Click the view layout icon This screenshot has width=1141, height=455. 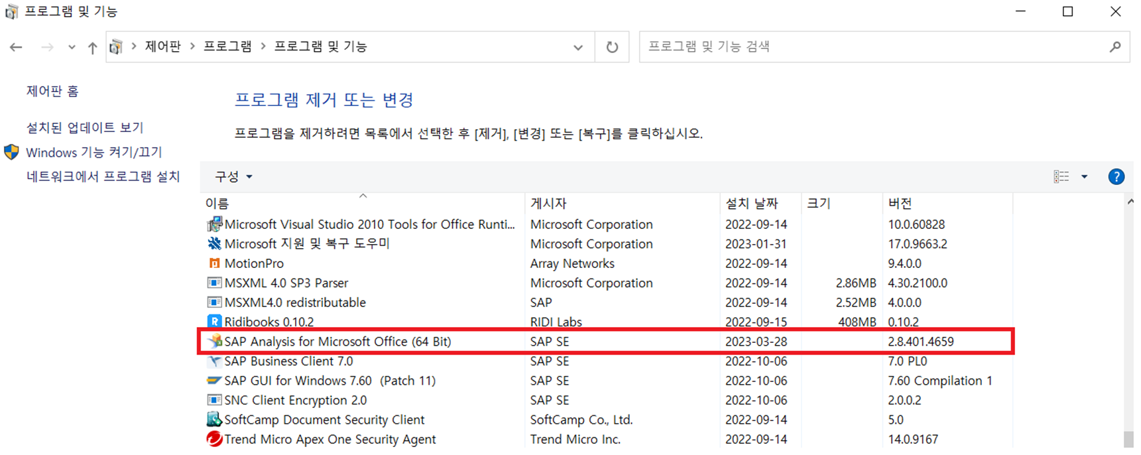1061,176
